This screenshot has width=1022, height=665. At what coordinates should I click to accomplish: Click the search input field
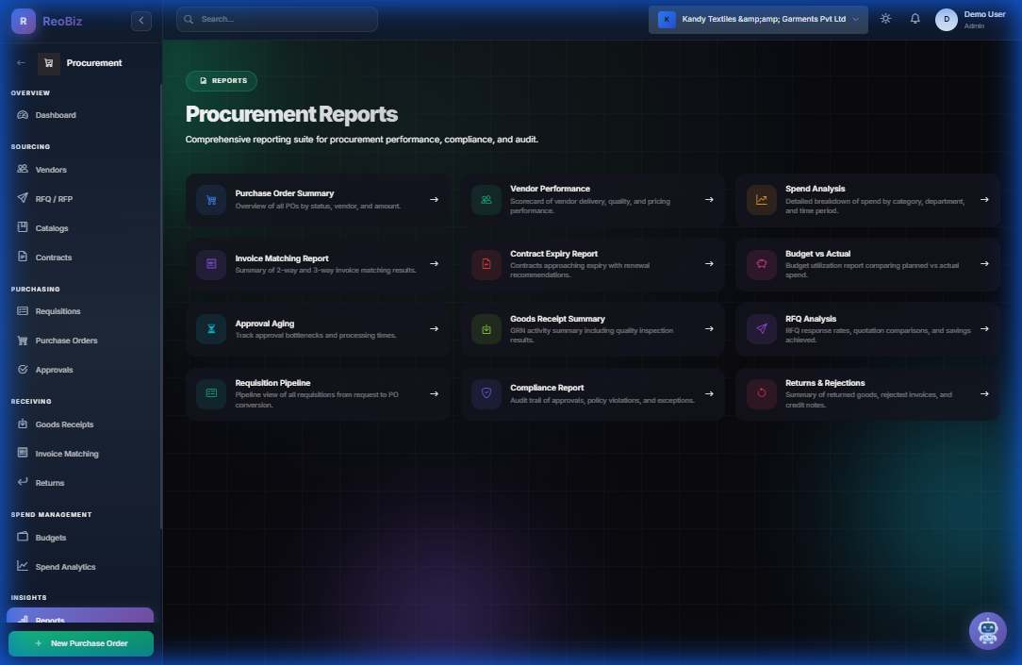point(276,18)
